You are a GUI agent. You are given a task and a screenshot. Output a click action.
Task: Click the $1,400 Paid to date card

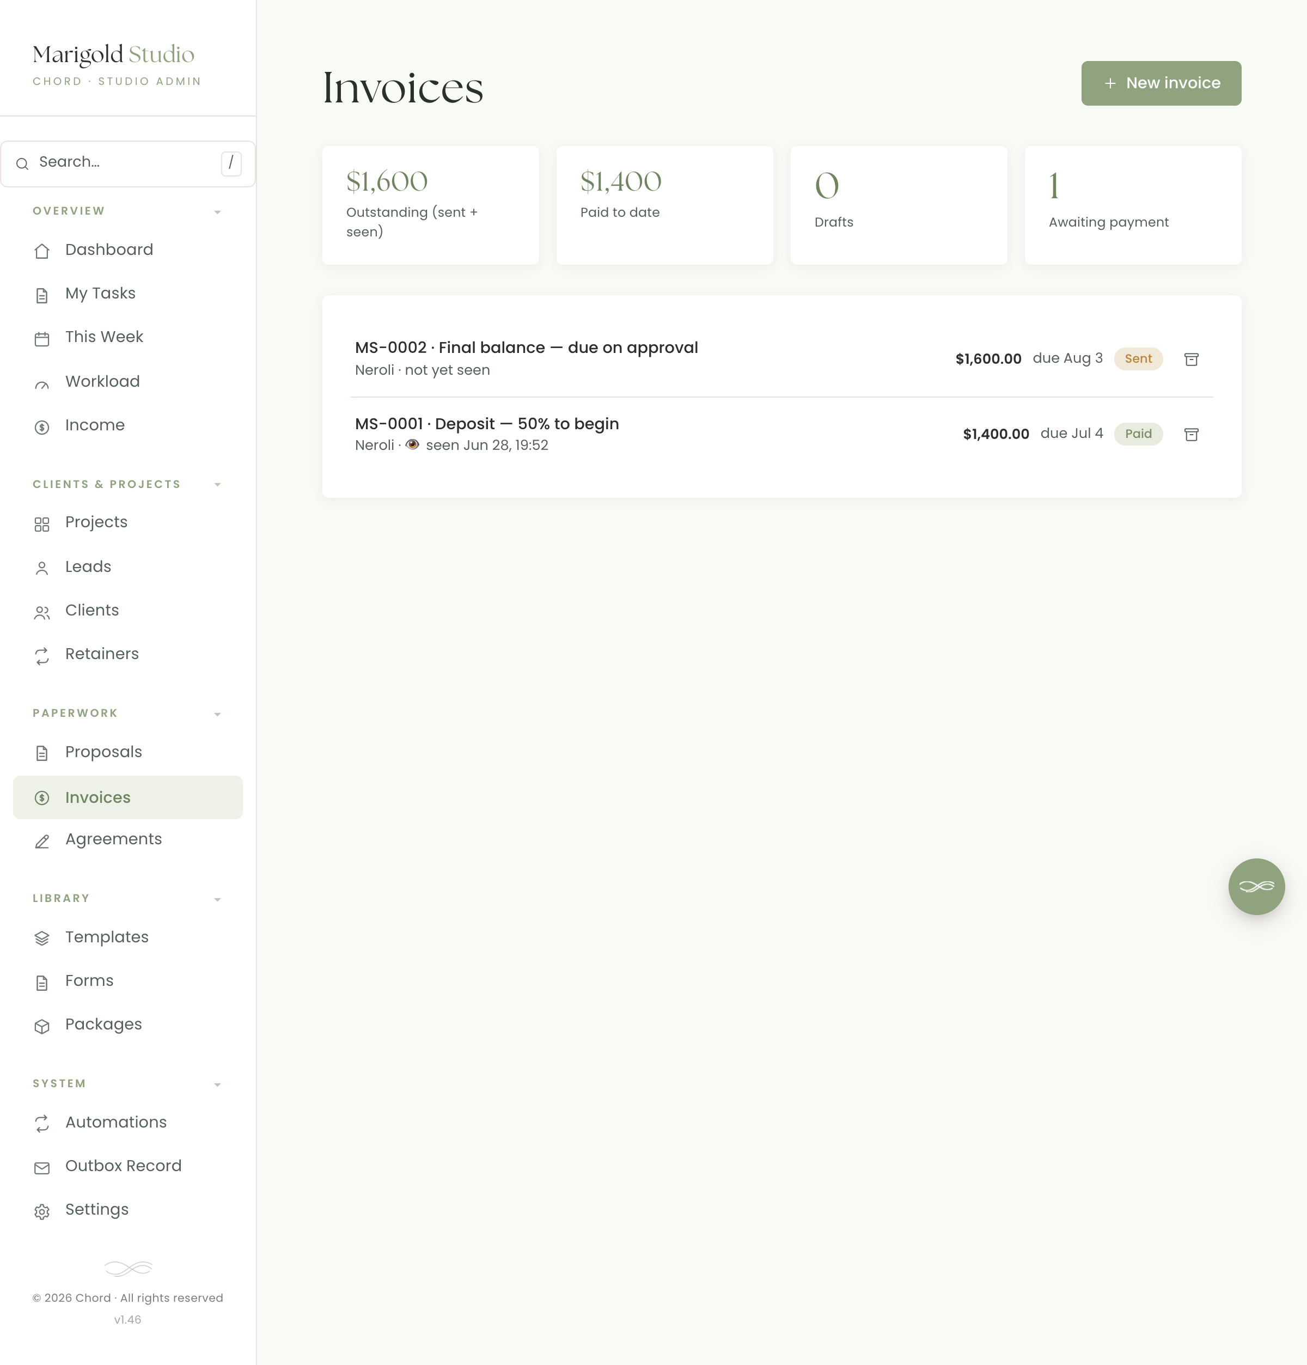(664, 205)
